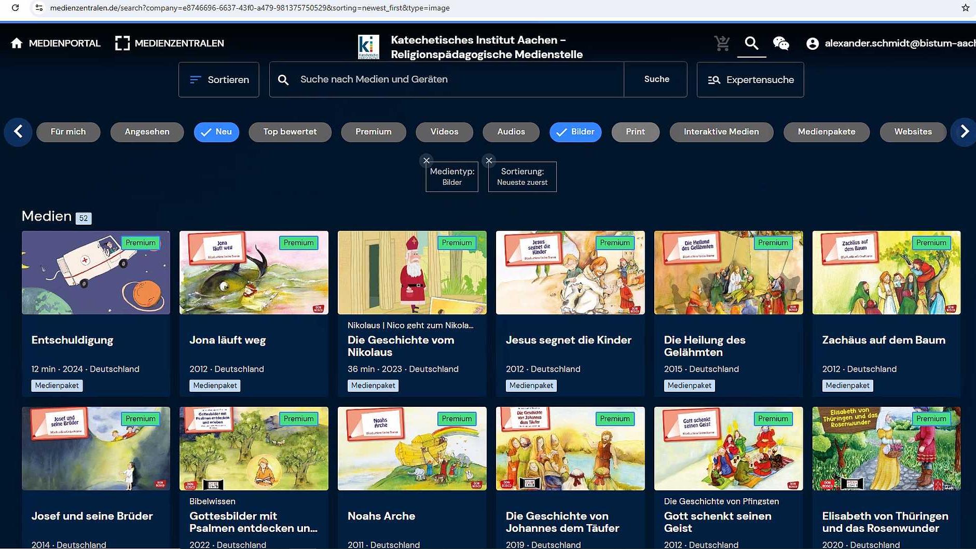Open the Medienzentralen link
Image resolution: width=976 pixels, height=549 pixels.
pyautogui.click(x=170, y=43)
